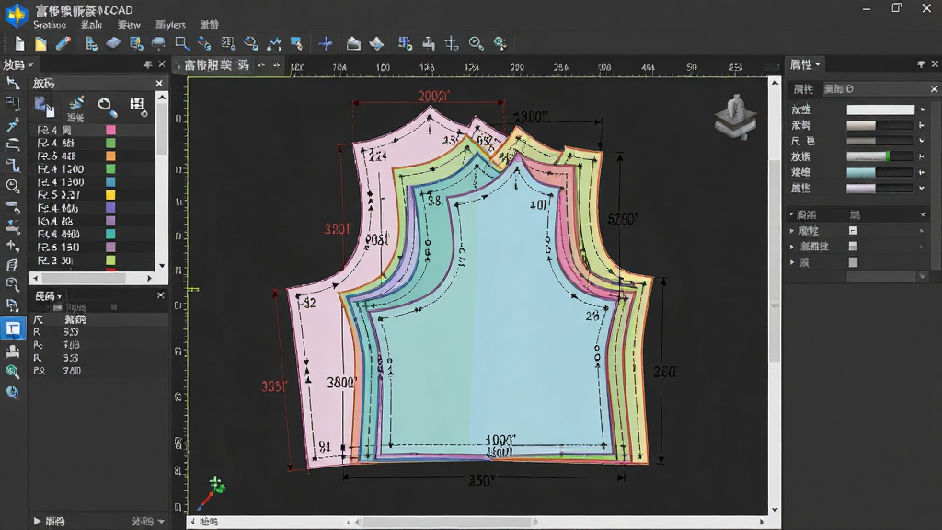Screen dimensions: 942x530
Task: Open the right panel title dropdown arrow
Action: (818, 65)
